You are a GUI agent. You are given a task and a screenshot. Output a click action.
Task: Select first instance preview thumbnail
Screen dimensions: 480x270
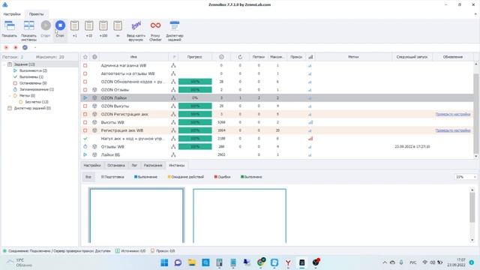[x=136, y=215]
